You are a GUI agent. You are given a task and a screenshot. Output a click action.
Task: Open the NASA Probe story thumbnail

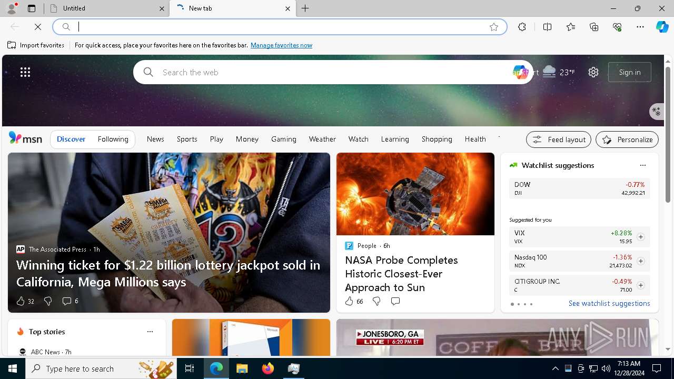click(x=415, y=194)
